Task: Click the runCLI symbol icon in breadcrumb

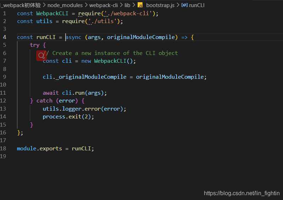Action: (x=184, y=5)
